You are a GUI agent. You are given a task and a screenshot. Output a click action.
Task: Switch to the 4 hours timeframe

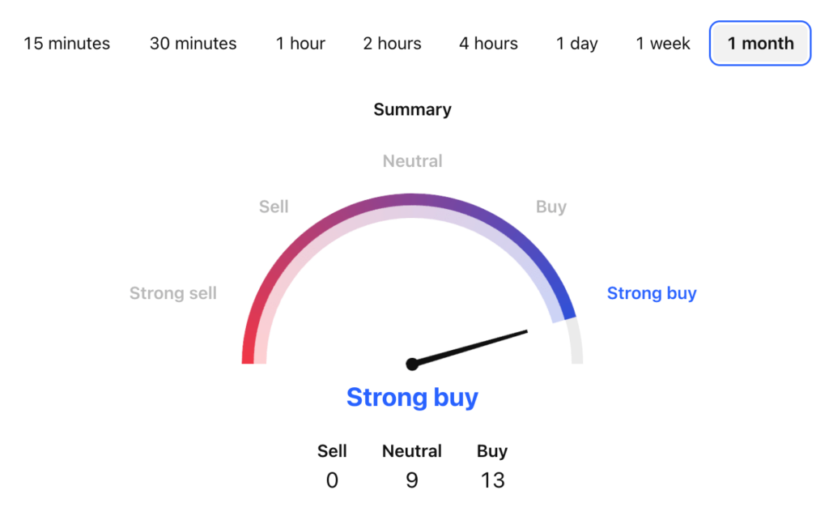coord(488,44)
